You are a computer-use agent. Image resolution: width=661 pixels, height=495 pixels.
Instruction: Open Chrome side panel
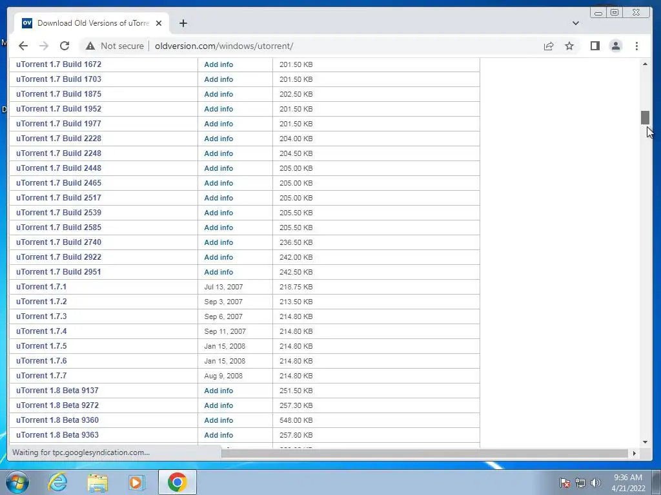coord(595,46)
